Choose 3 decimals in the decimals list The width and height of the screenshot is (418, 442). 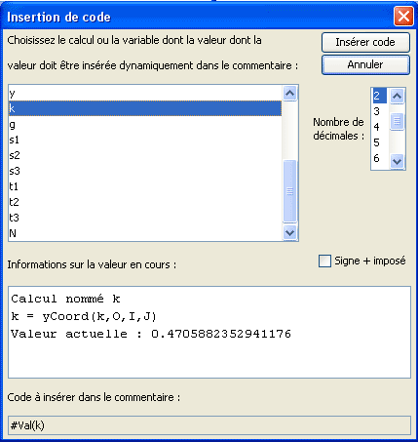pyautogui.click(x=379, y=111)
